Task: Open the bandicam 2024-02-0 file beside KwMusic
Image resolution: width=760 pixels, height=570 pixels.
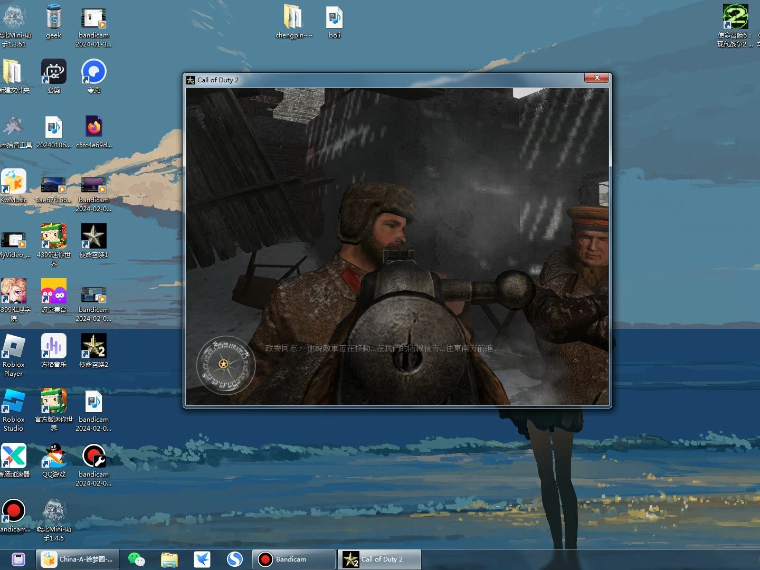Action: point(94,194)
